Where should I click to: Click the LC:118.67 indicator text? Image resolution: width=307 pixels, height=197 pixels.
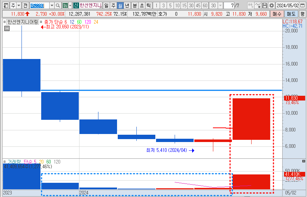tap(293, 21)
